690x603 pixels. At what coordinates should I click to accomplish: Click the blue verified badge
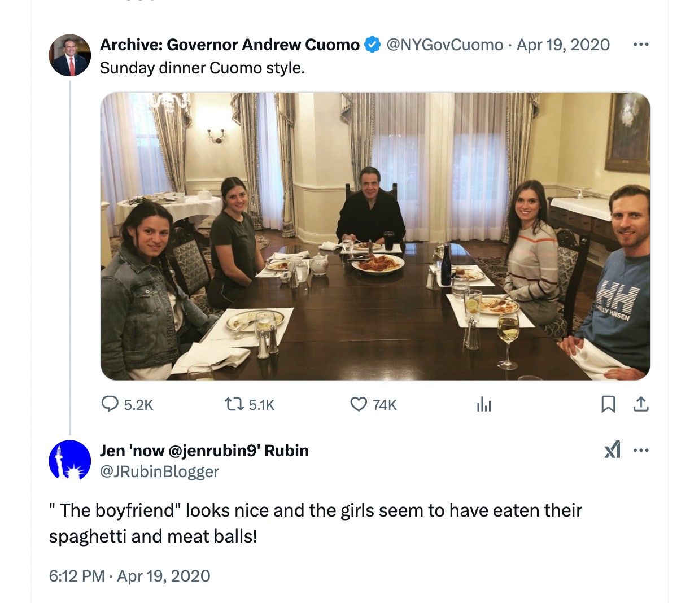point(372,45)
